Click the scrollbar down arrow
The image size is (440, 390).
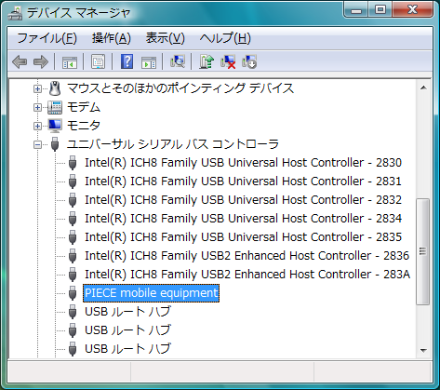pyautogui.click(x=423, y=351)
